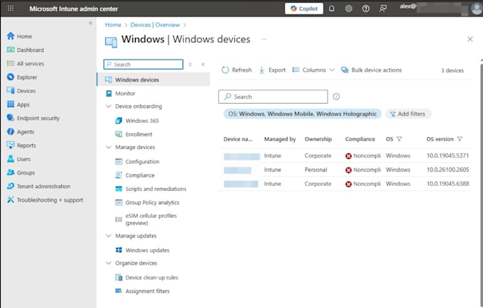Collapse the Manage devices section
This screenshot has height=308, width=483.
click(109, 147)
